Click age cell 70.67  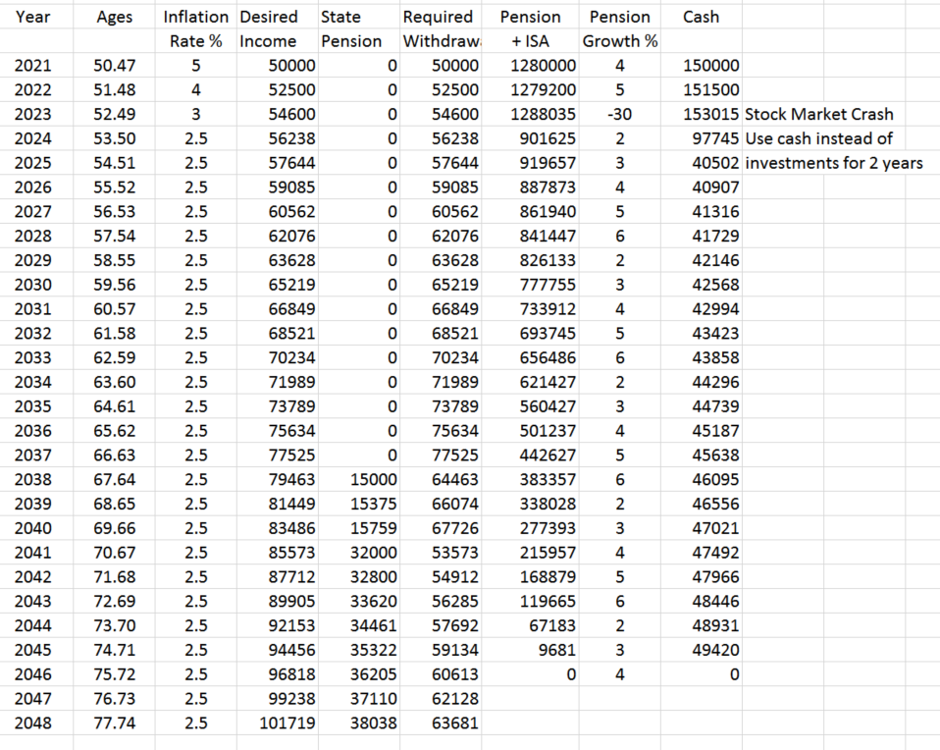click(114, 553)
